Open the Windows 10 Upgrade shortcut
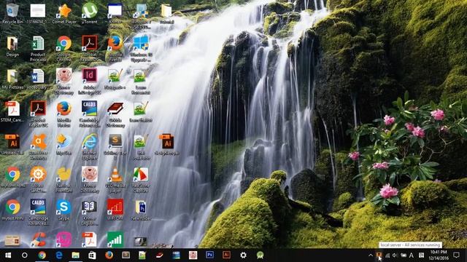Image resolution: width=467 pixels, height=262 pixels. (x=141, y=48)
